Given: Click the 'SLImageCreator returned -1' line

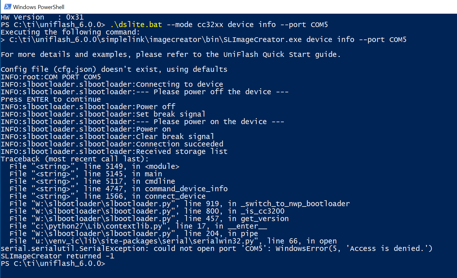Looking at the screenshot, I should point(57,256).
